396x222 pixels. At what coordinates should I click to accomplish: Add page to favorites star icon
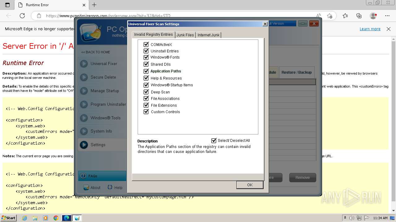point(329,16)
